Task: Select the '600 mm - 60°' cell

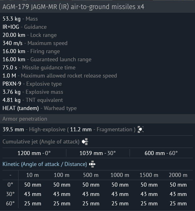Action: (161, 153)
